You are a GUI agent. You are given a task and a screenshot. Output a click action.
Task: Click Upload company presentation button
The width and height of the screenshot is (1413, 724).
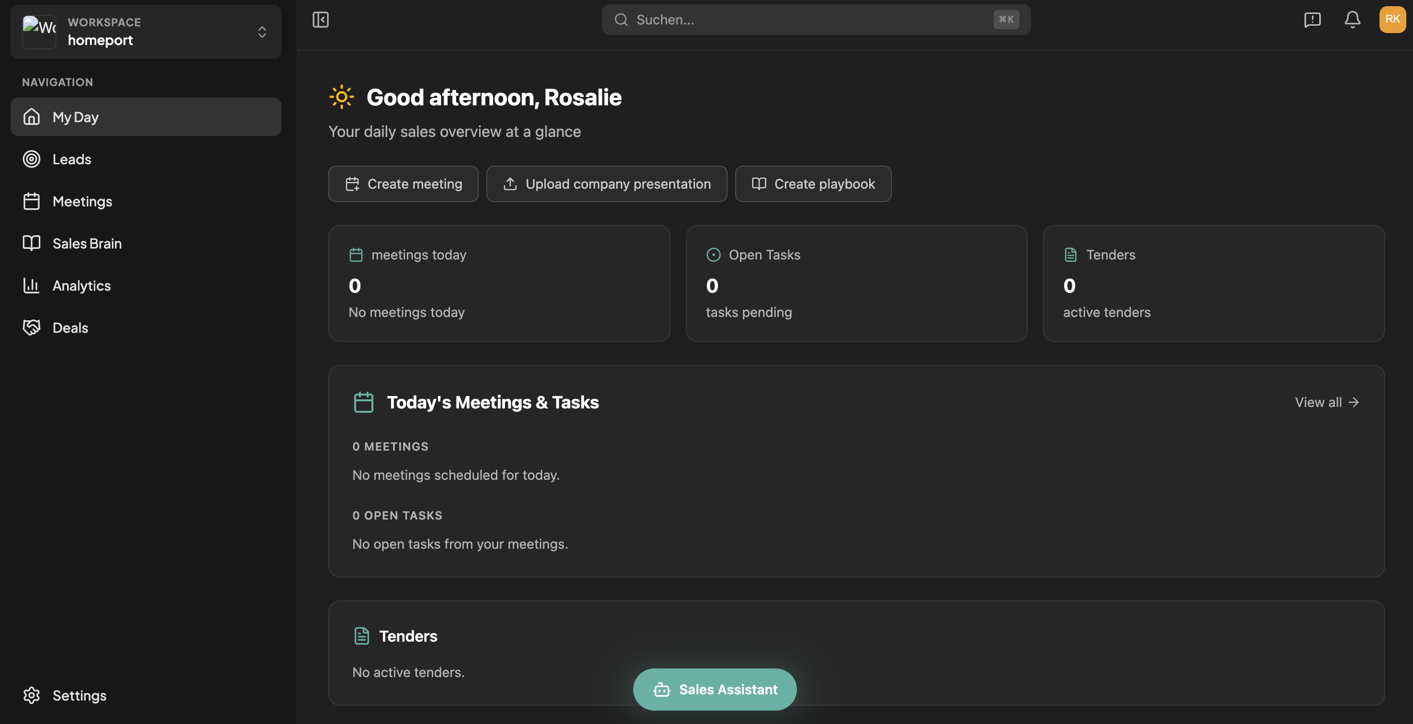tap(606, 184)
